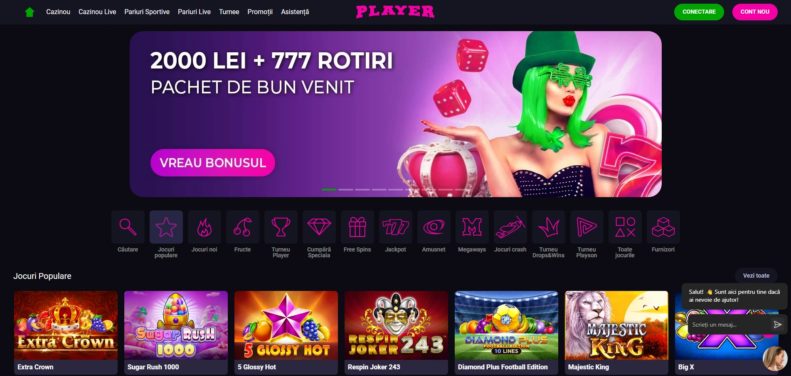Open the Sugar Rush 1000 game thumbnail
The height and width of the screenshot is (376, 791).
click(176, 332)
